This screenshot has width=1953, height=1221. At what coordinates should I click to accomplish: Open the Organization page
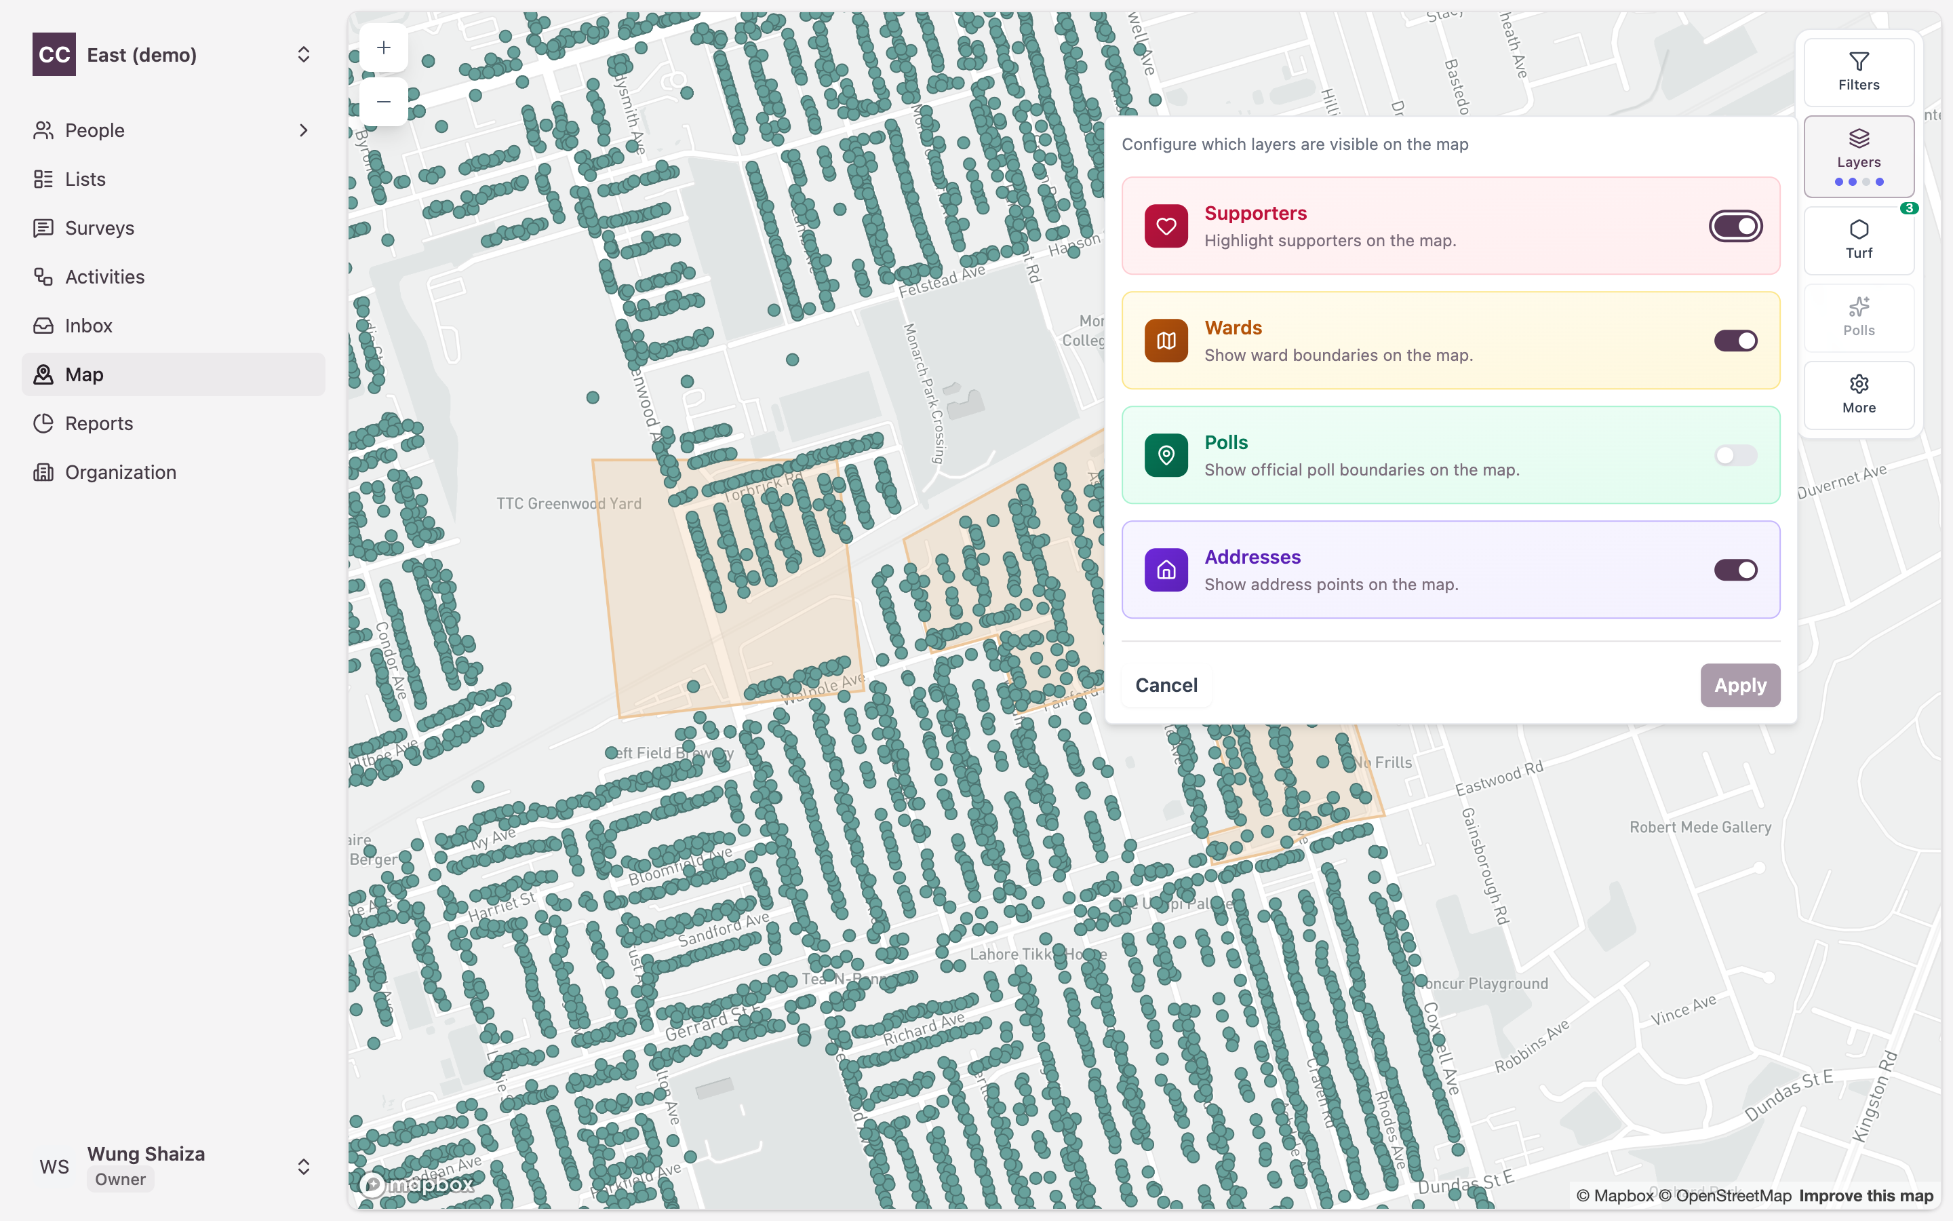click(173, 472)
